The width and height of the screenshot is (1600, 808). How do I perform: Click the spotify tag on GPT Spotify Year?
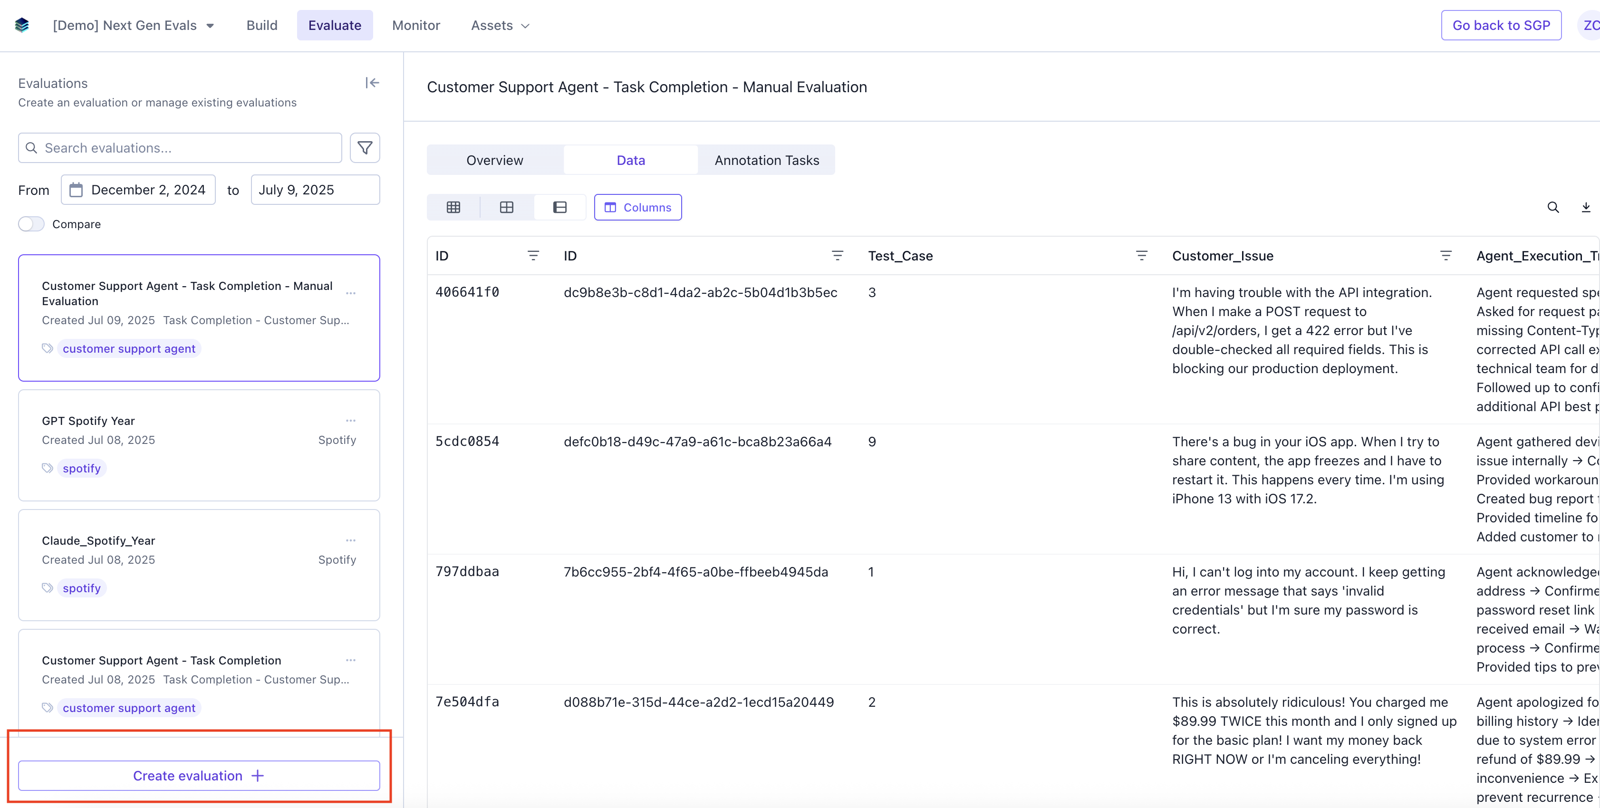(81, 468)
